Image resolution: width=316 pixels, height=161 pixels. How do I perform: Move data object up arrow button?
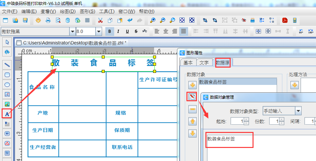coord(193,121)
